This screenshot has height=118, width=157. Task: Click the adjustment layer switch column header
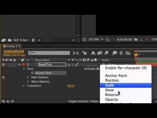[x=92, y=60]
